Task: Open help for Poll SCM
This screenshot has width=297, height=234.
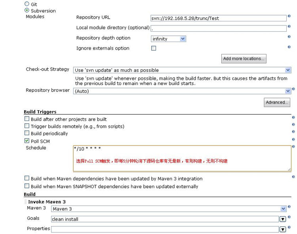Action: point(293,140)
